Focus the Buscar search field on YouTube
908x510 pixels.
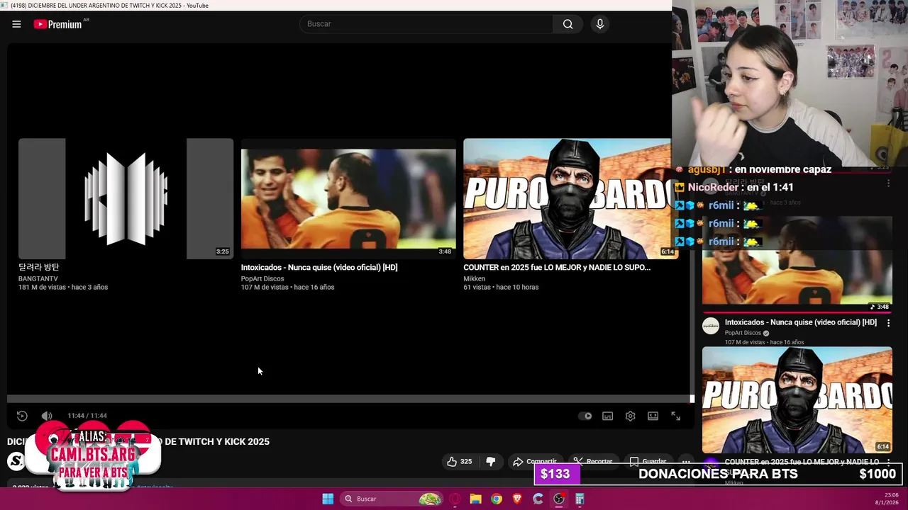[x=427, y=24]
